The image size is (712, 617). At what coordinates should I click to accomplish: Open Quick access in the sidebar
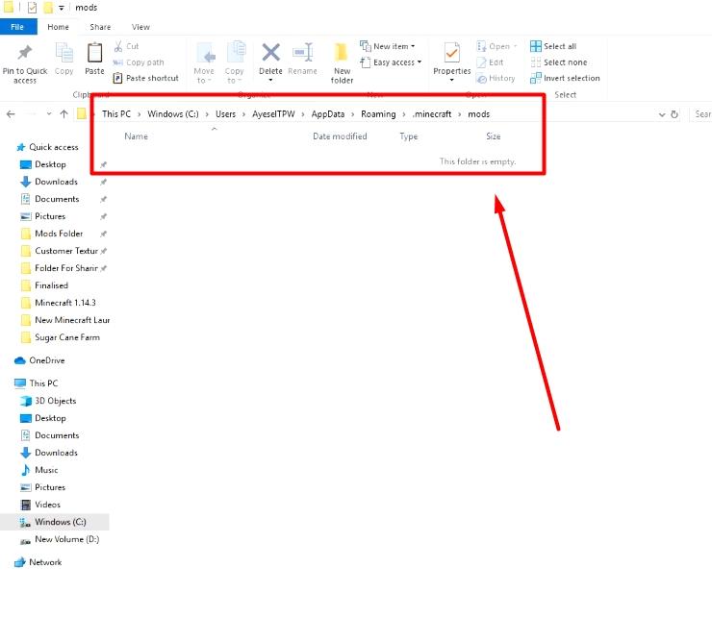(x=47, y=147)
